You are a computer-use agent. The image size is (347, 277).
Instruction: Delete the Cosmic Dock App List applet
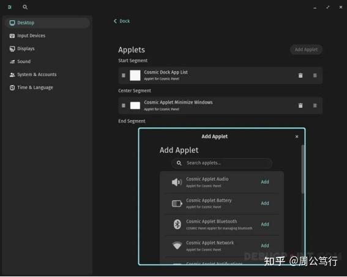click(300, 75)
